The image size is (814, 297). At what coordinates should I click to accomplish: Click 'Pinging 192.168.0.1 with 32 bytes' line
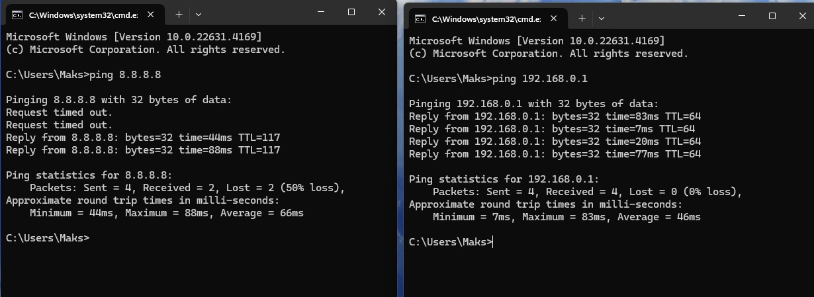[534, 104]
